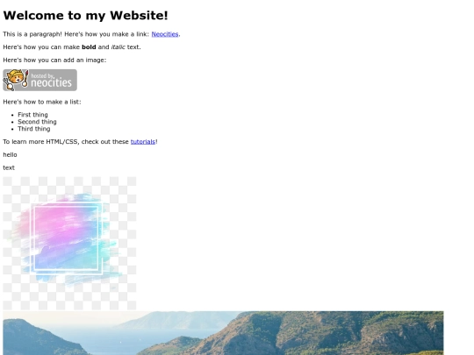This screenshot has height=355, width=474.
Task: Click the italic word in second paragraph
Action: (118, 47)
